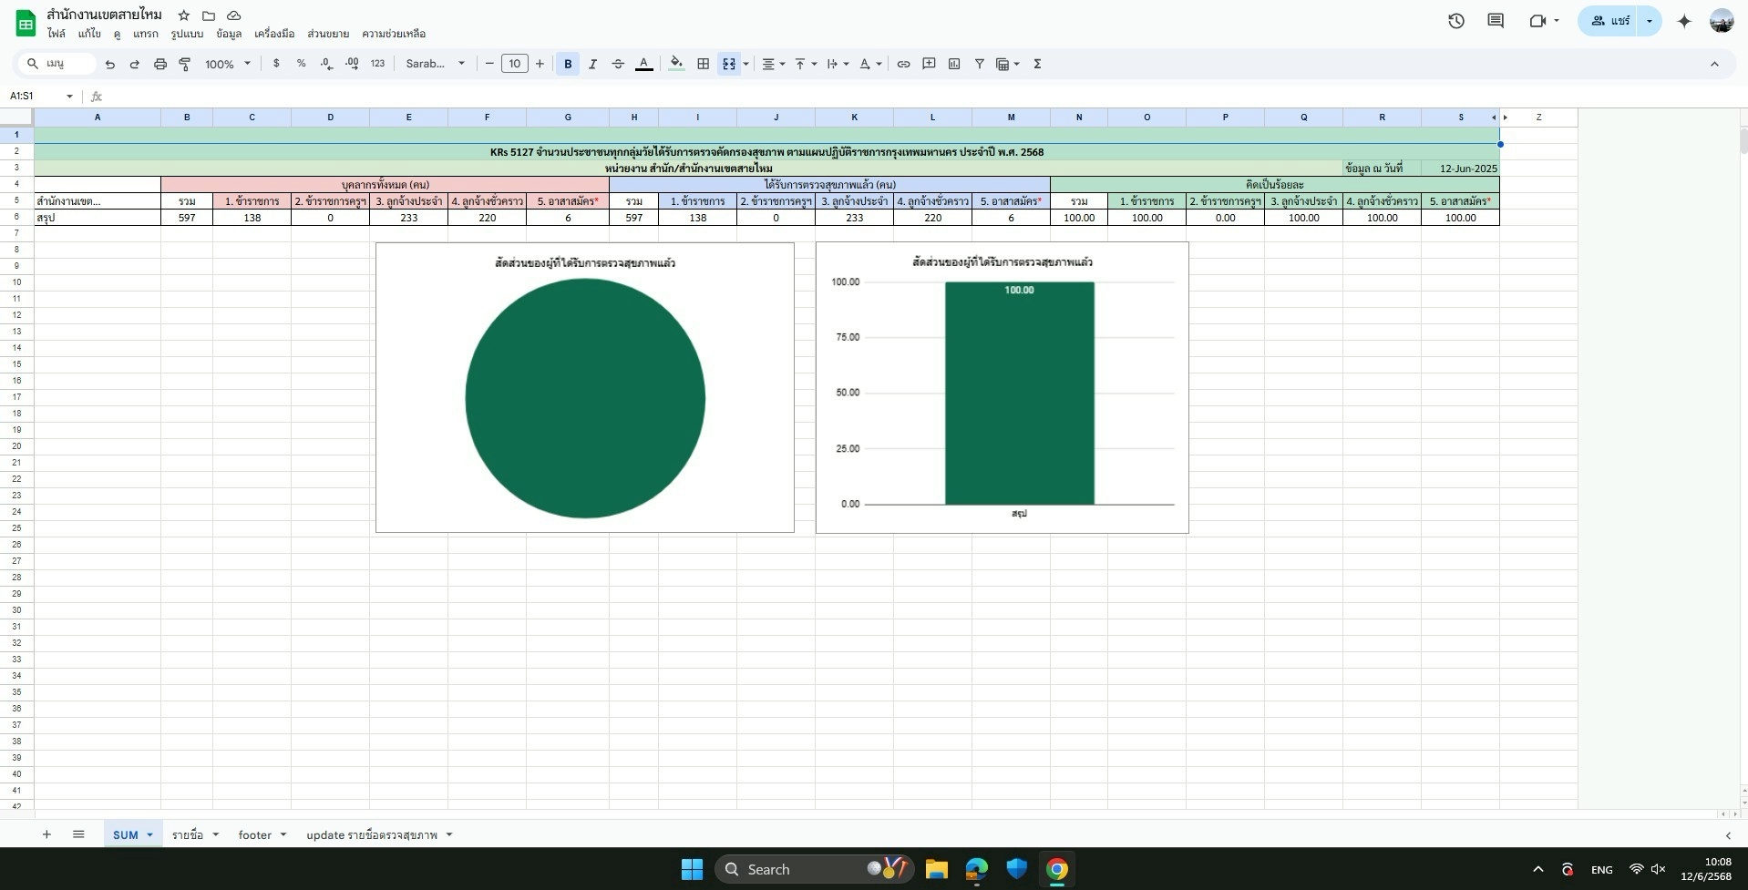Click the menu search box
The height and width of the screenshot is (890, 1748).
[57, 64]
